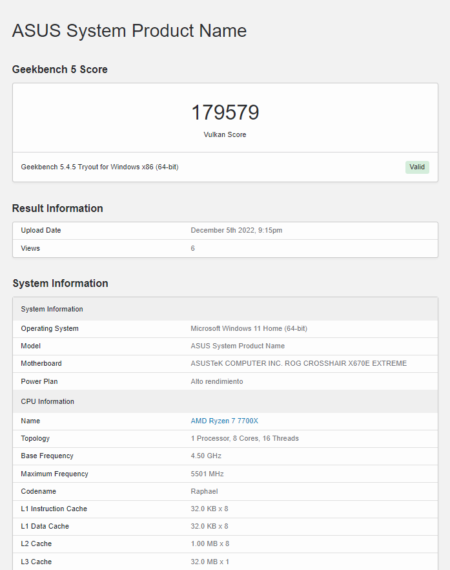This screenshot has width=450, height=570.
Task: Select the 5501 MHz value
Action: 207,474
